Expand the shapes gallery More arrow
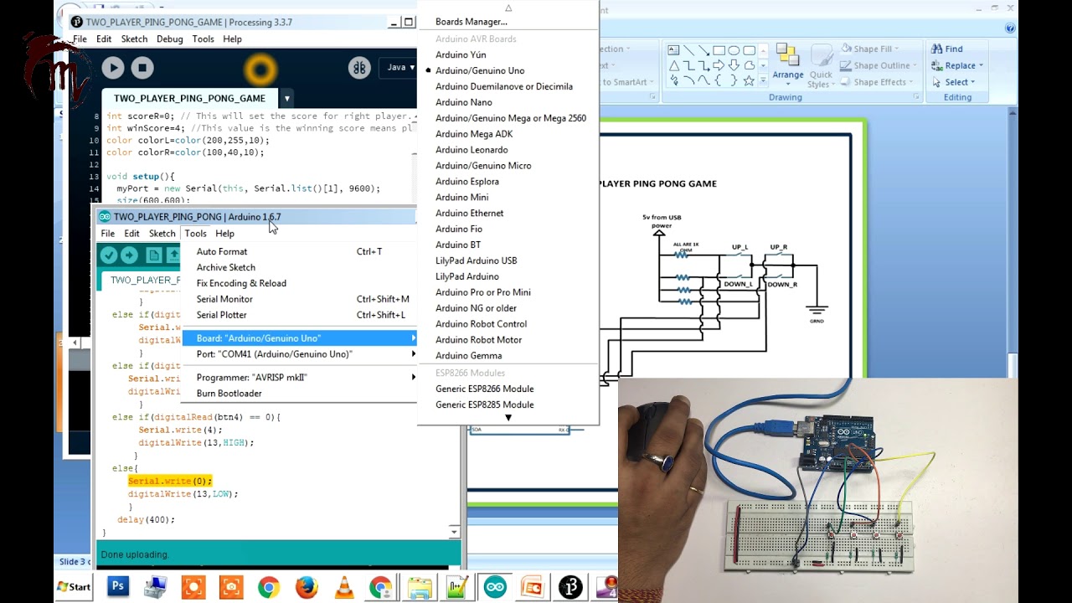The height and width of the screenshot is (603, 1072). pyautogui.click(x=762, y=80)
